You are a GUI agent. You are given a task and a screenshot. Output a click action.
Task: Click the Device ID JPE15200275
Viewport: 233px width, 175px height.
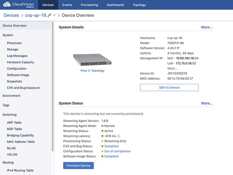[x=177, y=73]
